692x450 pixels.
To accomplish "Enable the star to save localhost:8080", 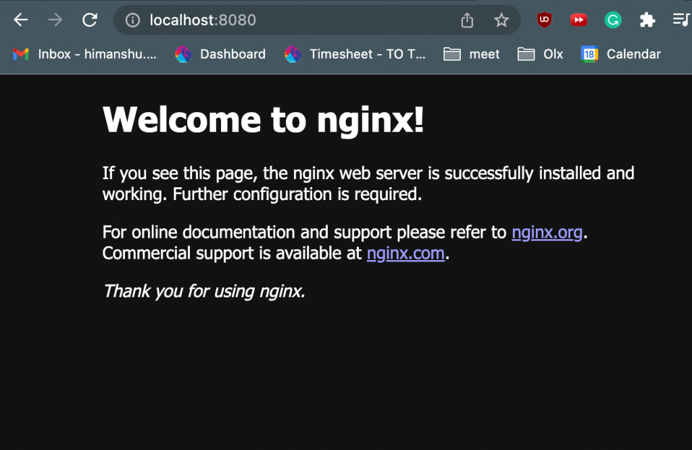I will [x=501, y=20].
